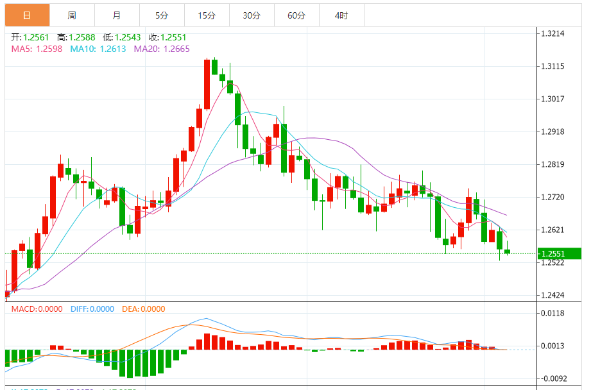Click the 1.2819 price axis label
The image size is (591, 390).
click(552, 164)
